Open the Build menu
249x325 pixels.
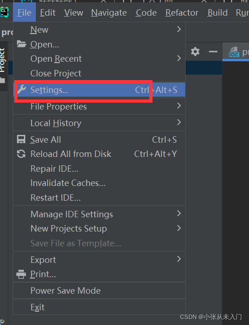click(218, 12)
